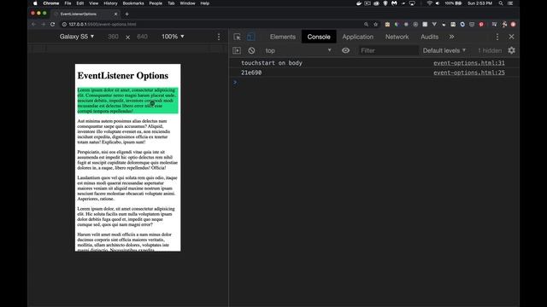Go back with the browser back arrow

click(x=33, y=25)
